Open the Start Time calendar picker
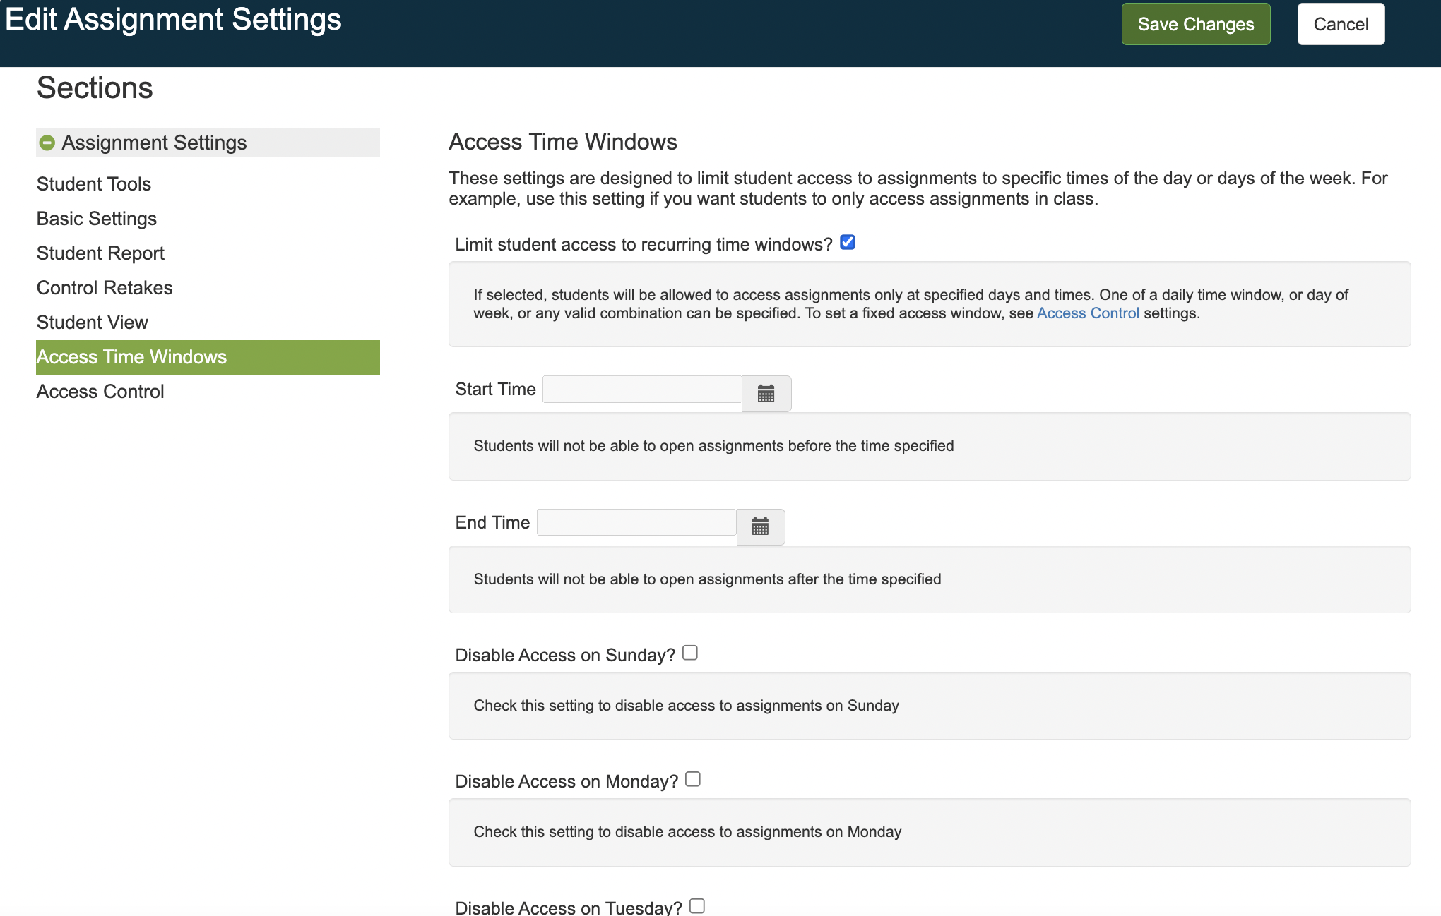 point(766,393)
